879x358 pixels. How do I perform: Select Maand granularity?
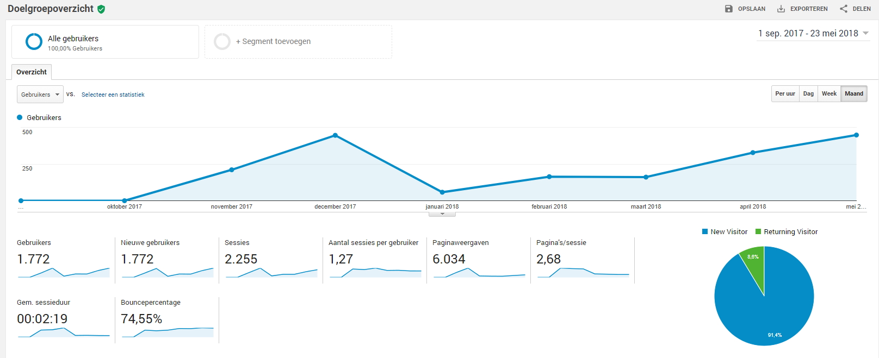point(854,94)
